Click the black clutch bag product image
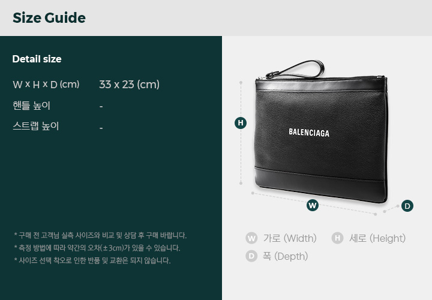Image resolution: width=432 pixels, height=300 pixels. coord(321,131)
